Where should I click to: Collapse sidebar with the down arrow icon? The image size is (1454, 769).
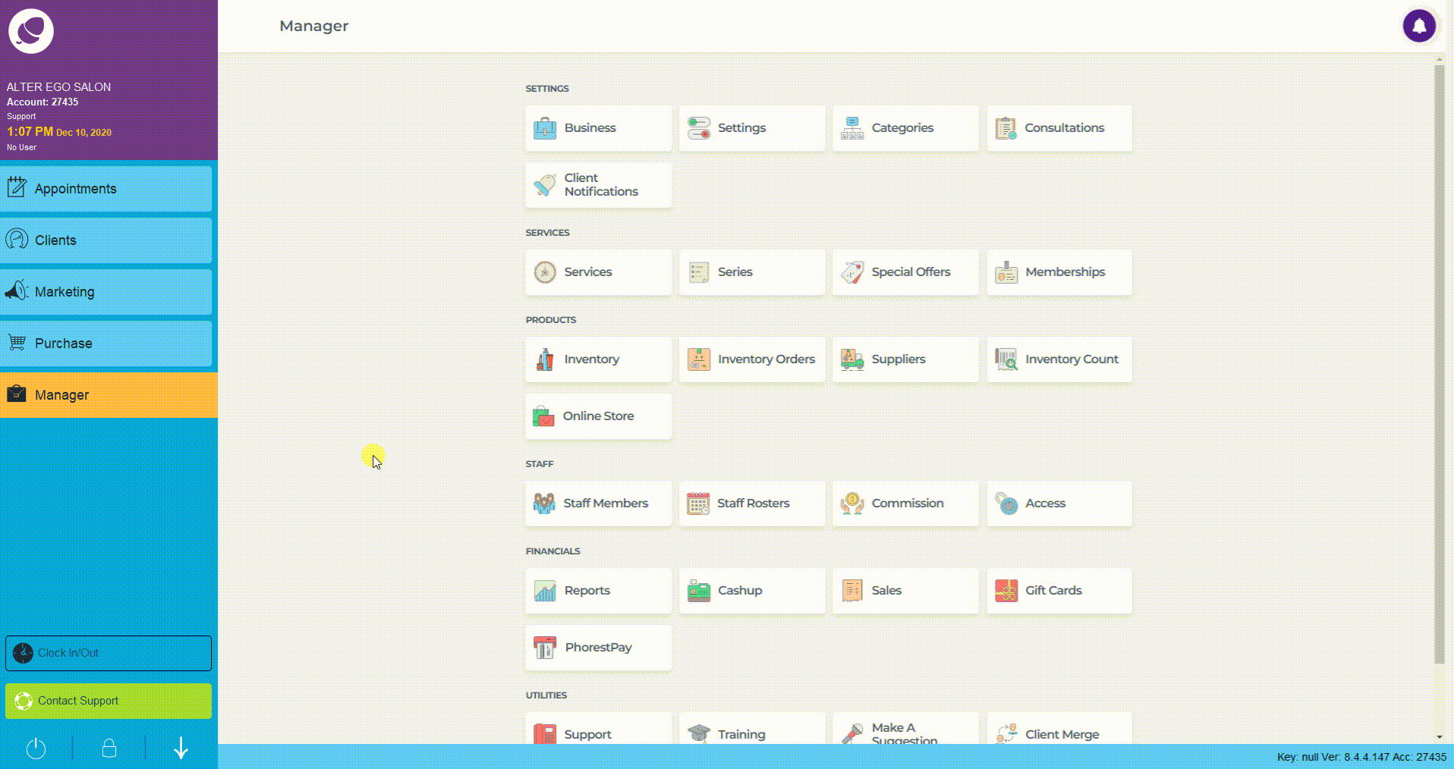point(181,749)
